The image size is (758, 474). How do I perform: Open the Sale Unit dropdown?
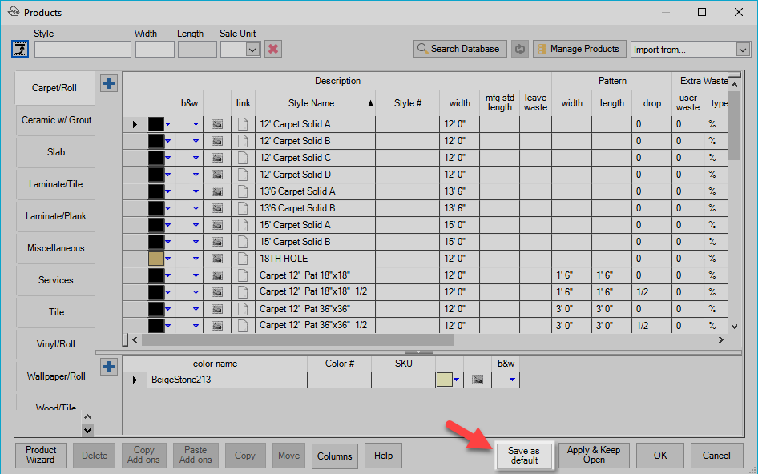coord(252,50)
